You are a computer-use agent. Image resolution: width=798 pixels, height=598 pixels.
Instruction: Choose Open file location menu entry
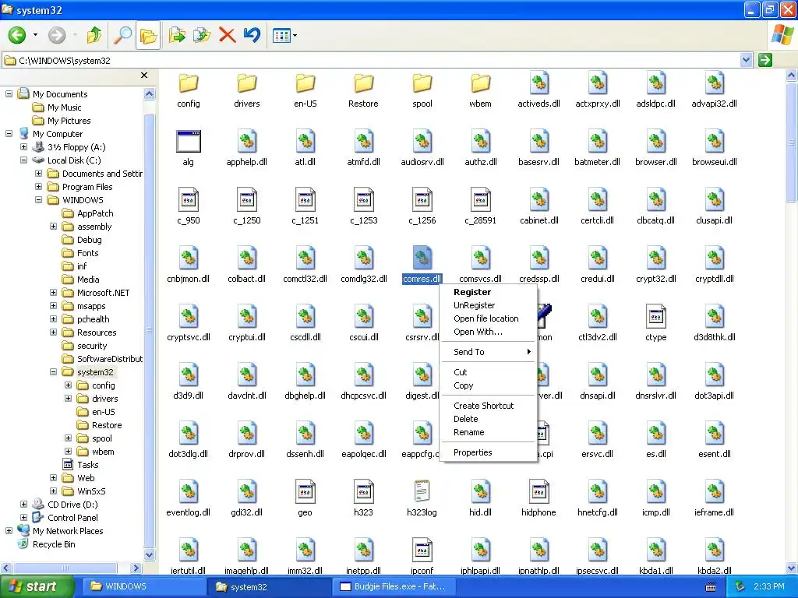(x=486, y=318)
